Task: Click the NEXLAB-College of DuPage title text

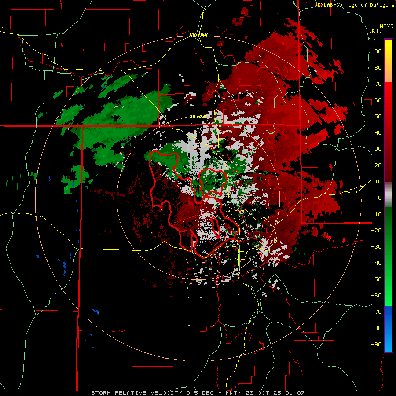Action: coord(354,5)
